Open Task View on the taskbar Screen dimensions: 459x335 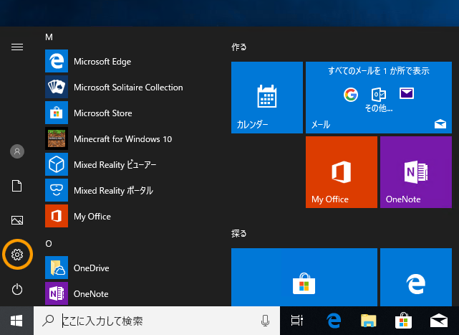tap(297, 321)
